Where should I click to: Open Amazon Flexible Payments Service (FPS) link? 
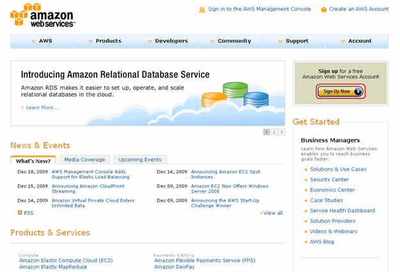(205, 260)
